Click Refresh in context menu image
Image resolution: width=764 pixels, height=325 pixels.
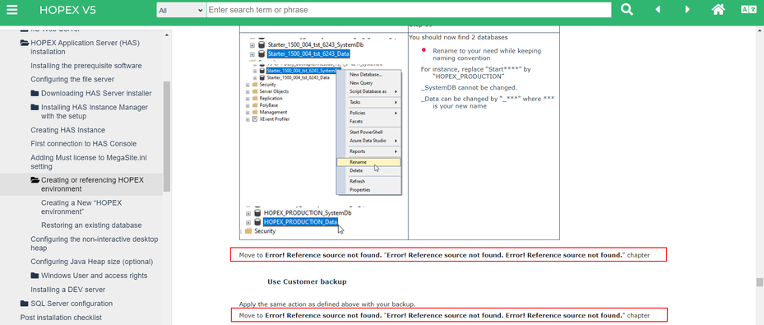pyautogui.click(x=357, y=181)
